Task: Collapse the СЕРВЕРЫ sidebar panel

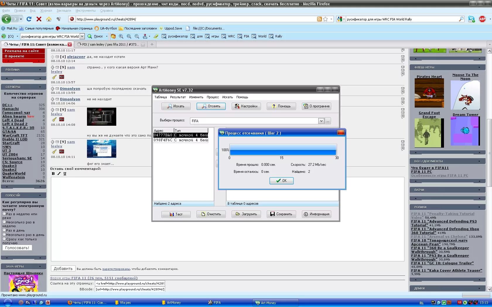Action: (x=40, y=87)
